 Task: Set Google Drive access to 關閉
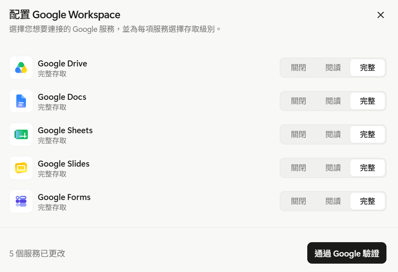click(298, 68)
